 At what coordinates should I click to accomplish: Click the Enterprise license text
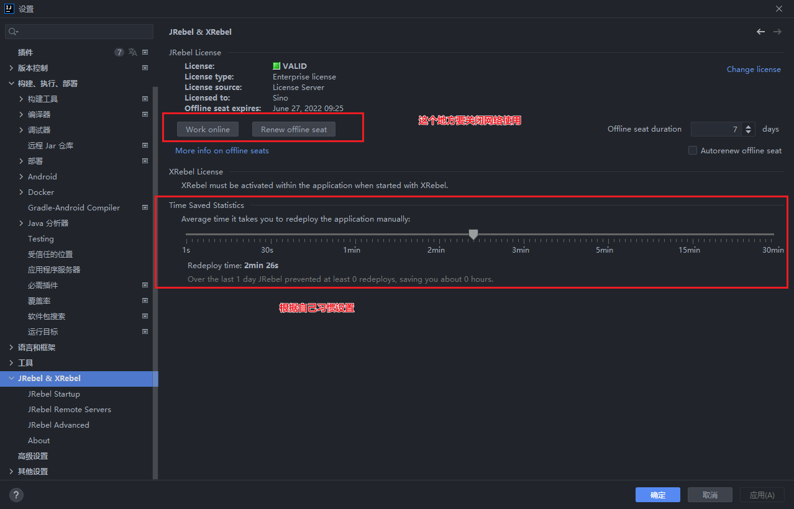[x=304, y=76]
